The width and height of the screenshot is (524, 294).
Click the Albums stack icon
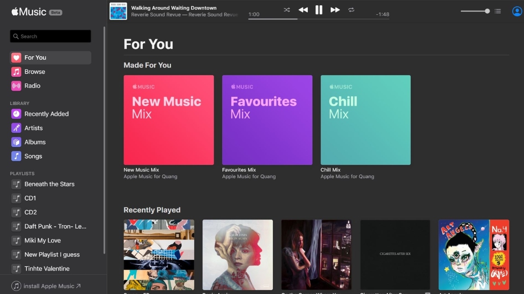(16, 142)
